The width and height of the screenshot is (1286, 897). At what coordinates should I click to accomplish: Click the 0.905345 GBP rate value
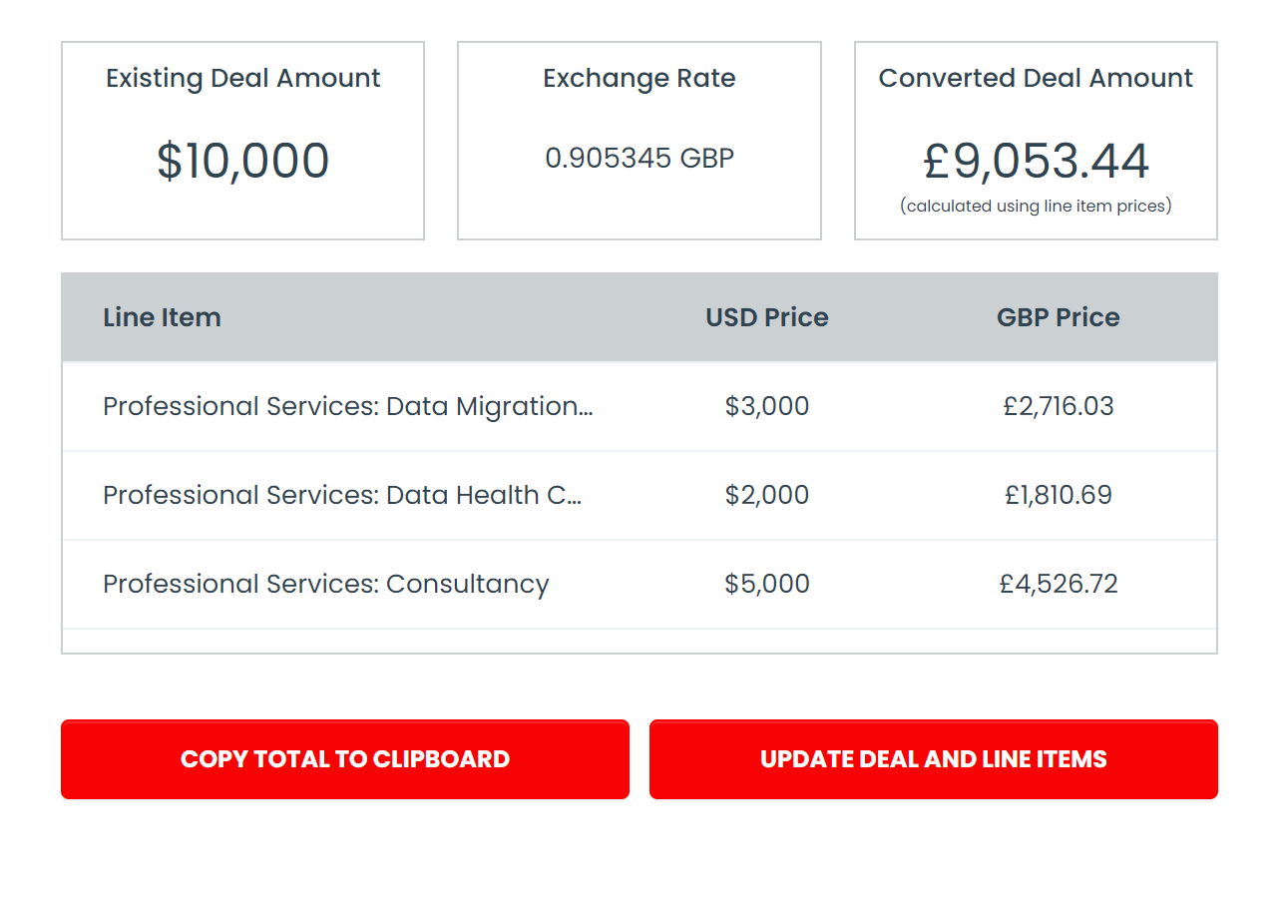tap(639, 159)
